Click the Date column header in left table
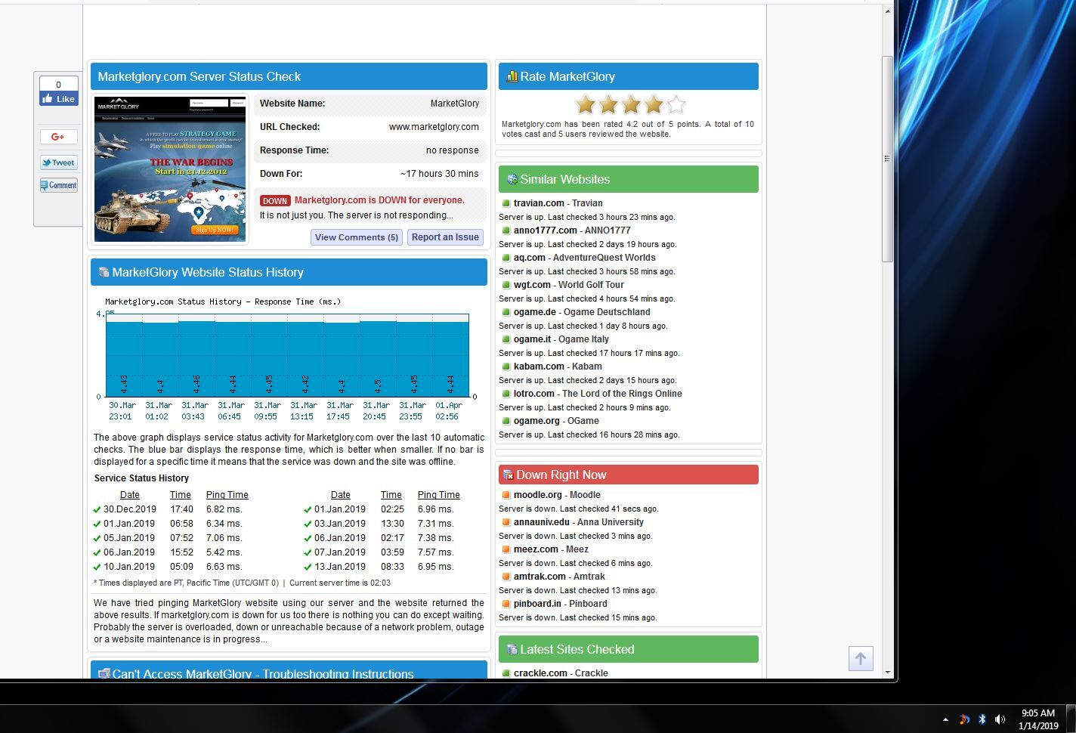Screen dimensions: 1076x733 click(130, 495)
